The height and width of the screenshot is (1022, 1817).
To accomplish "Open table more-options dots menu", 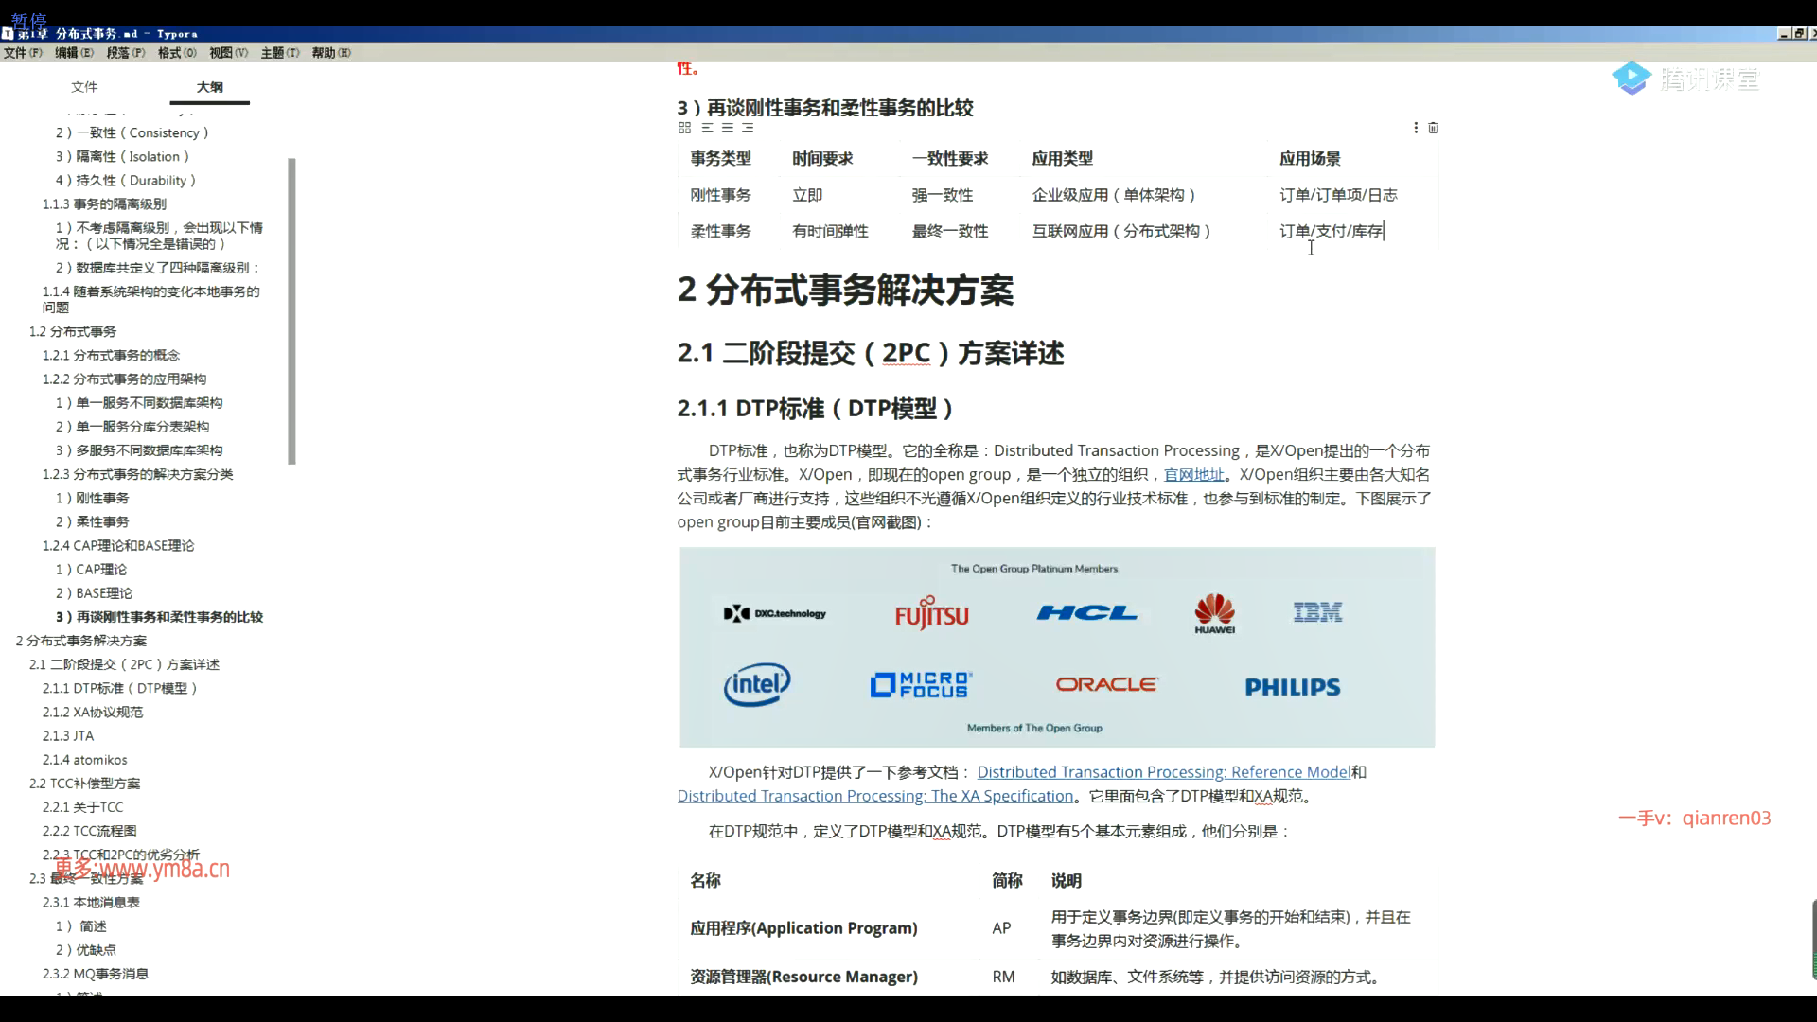I will point(1416,128).
